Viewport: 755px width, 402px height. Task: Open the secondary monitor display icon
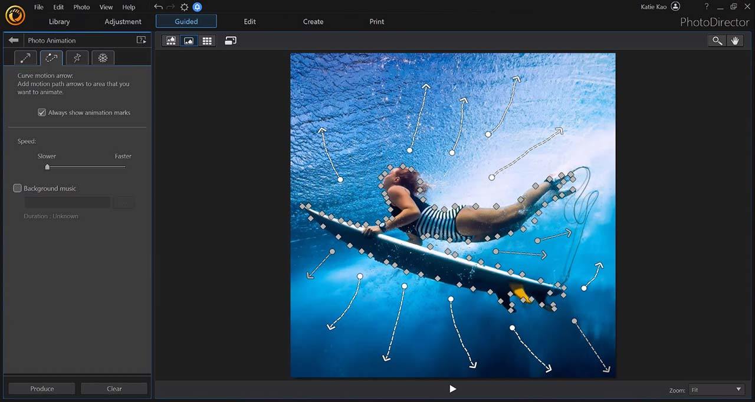(231, 41)
